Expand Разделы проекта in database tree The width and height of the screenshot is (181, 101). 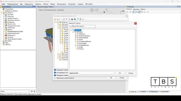[x=4, y=19]
